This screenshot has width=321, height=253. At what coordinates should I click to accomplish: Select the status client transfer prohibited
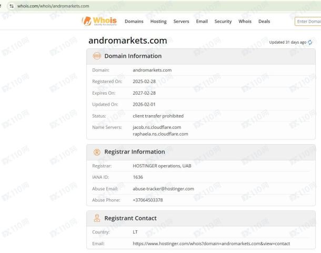pyautogui.click(x=158, y=116)
